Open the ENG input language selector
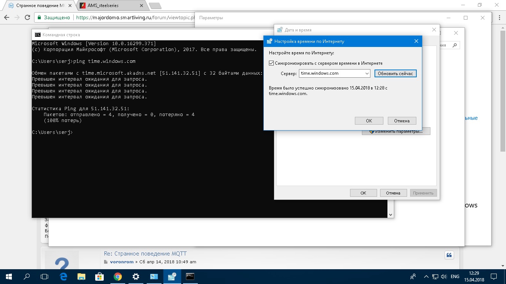 click(x=455, y=277)
